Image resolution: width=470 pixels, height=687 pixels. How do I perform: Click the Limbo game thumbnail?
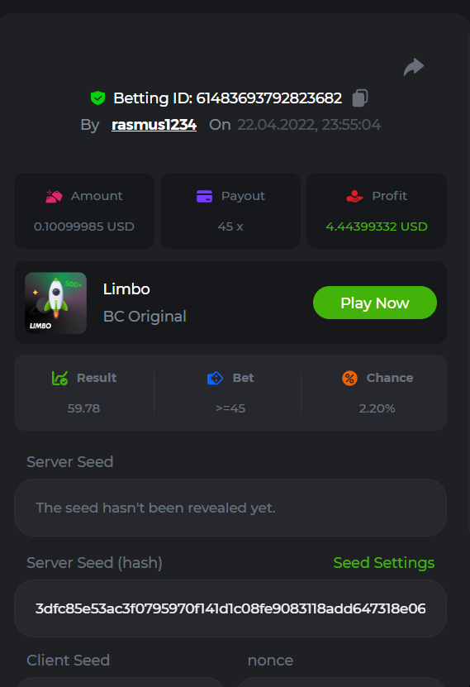click(x=55, y=303)
